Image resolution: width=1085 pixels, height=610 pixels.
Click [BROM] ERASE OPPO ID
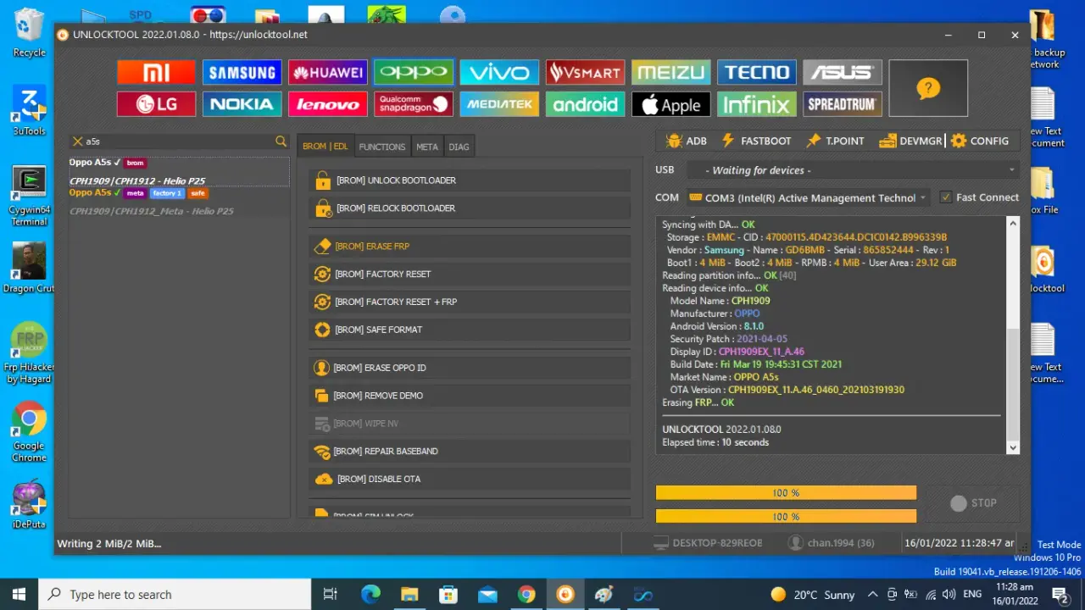[x=470, y=369]
